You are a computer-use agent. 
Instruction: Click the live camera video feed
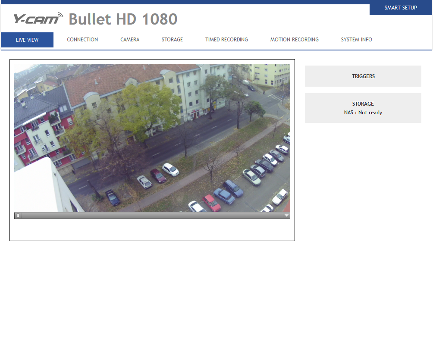(x=152, y=138)
